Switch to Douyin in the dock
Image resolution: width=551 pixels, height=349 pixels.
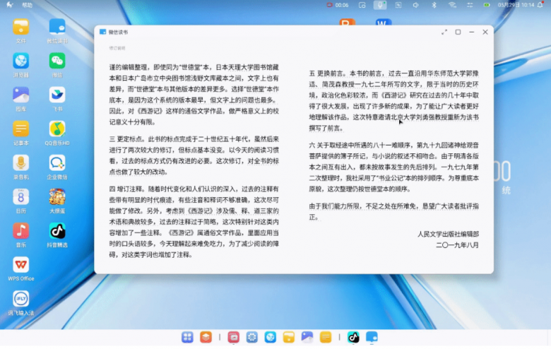tap(353, 338)
